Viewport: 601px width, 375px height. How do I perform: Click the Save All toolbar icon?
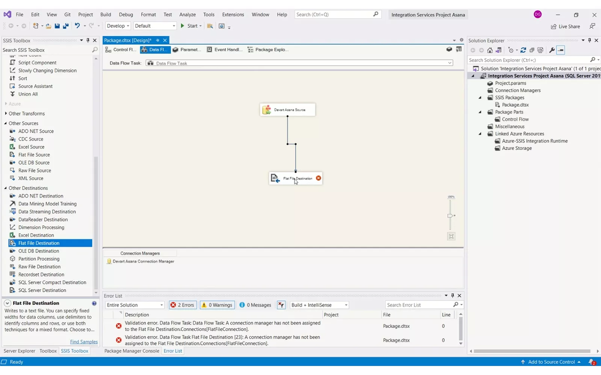(65, 26)
